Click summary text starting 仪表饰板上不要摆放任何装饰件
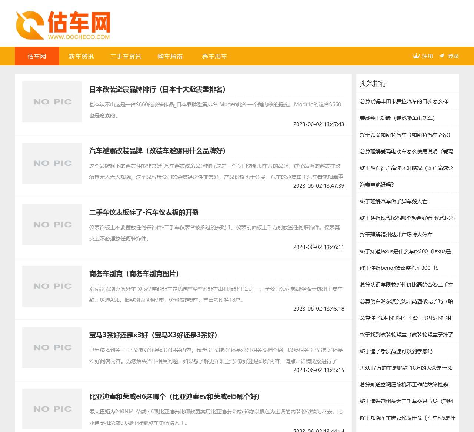Viewport: 474px width, 432px height. (x=214, y=233)
